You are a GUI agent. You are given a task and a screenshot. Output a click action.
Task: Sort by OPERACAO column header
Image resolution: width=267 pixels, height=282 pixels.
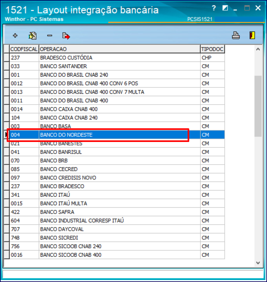pos(120,49)
